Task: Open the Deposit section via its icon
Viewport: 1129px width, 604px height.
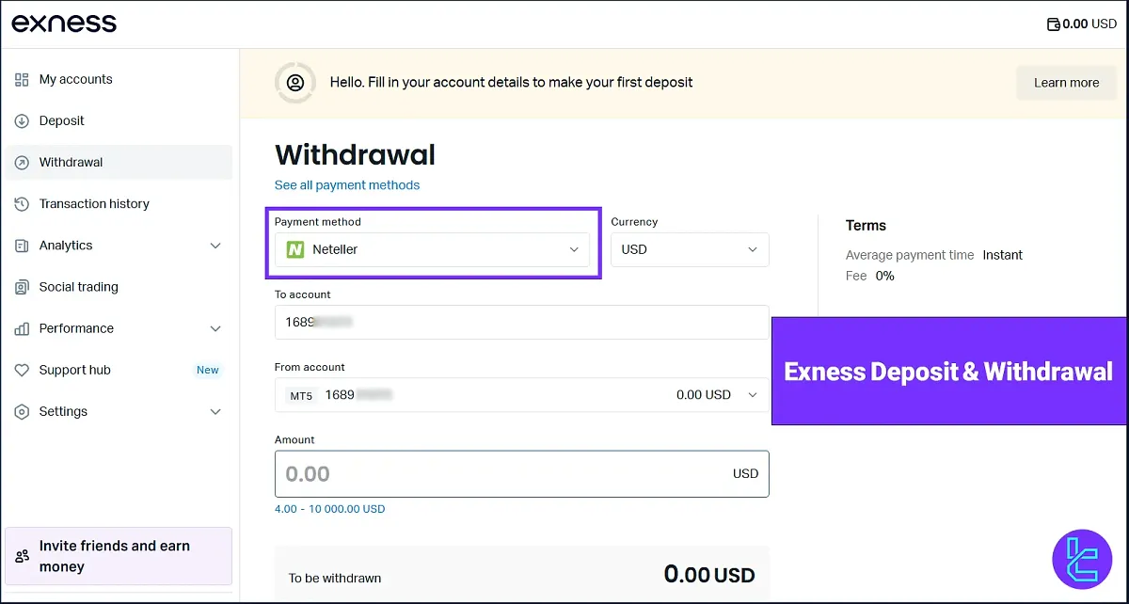Action: pyautogui.click(x=21, y=120)
